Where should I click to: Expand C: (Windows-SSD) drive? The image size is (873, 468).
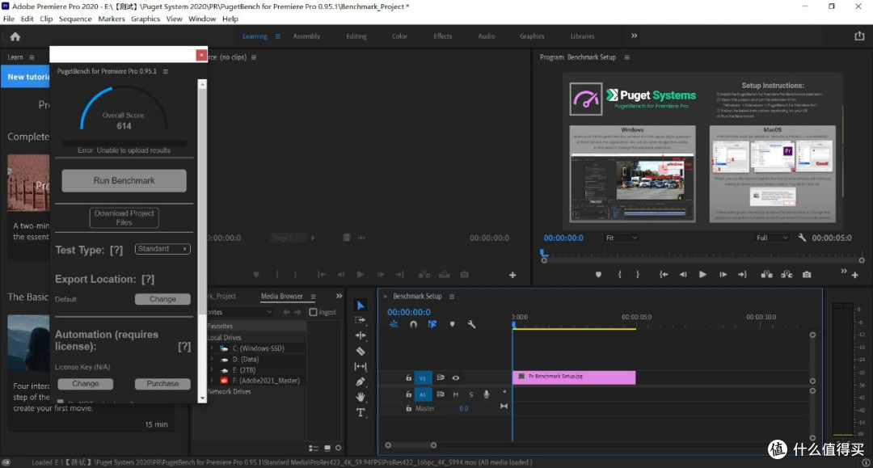pos(212,348)
